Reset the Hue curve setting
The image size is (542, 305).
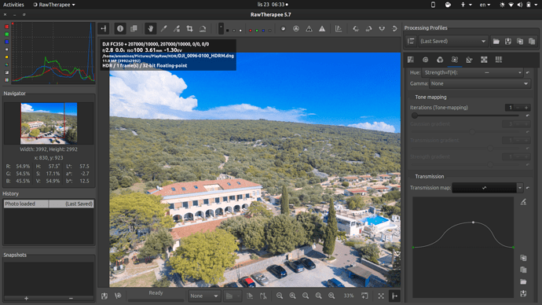point(528,72)
